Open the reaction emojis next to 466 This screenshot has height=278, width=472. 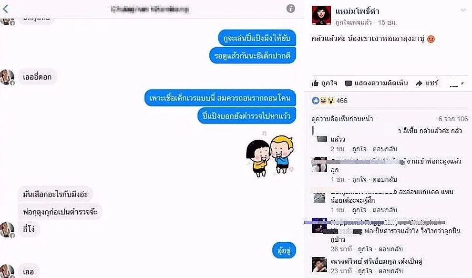tap(323, 101)
